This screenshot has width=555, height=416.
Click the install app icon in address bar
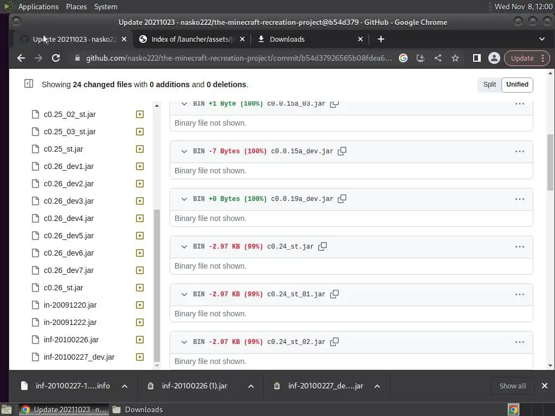[x=421, y=58]
